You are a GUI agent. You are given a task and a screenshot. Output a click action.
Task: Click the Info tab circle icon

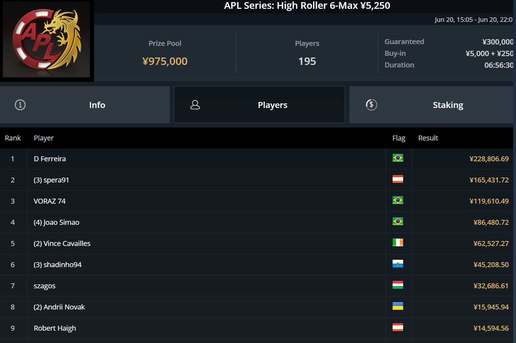tap(20, 105)
